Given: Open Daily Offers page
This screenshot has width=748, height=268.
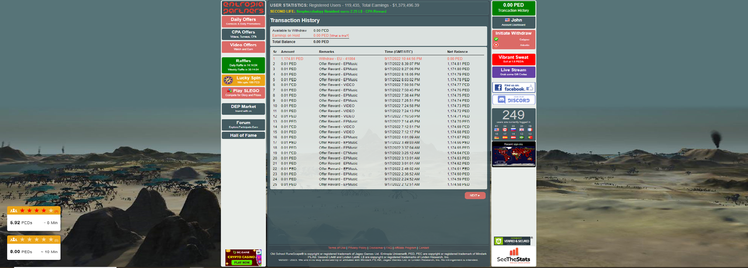Looking at the screenshot, I should click(x=243, y=22).
